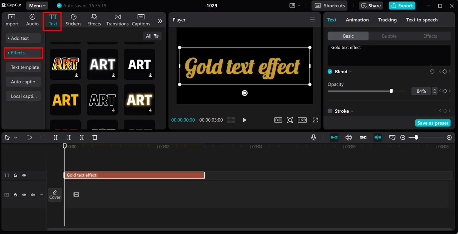Click the Play button in Player
This screenshot has width=458, height=234.
click(x=244, y=120)
